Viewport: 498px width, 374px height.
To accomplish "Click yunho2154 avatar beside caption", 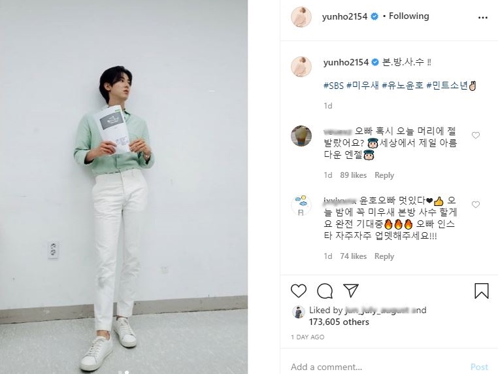I will (301, 67).
